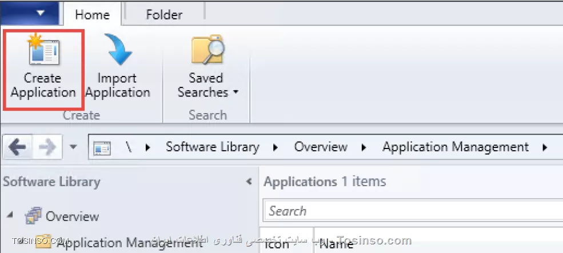Image resolution: width=563 pixels, height=253 pixels.
Task: Expand arrow after Software Library breadcrumb
Action: 275,147
